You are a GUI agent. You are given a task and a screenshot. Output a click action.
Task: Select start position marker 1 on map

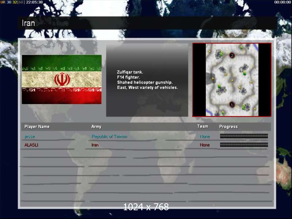click(232, 105)
